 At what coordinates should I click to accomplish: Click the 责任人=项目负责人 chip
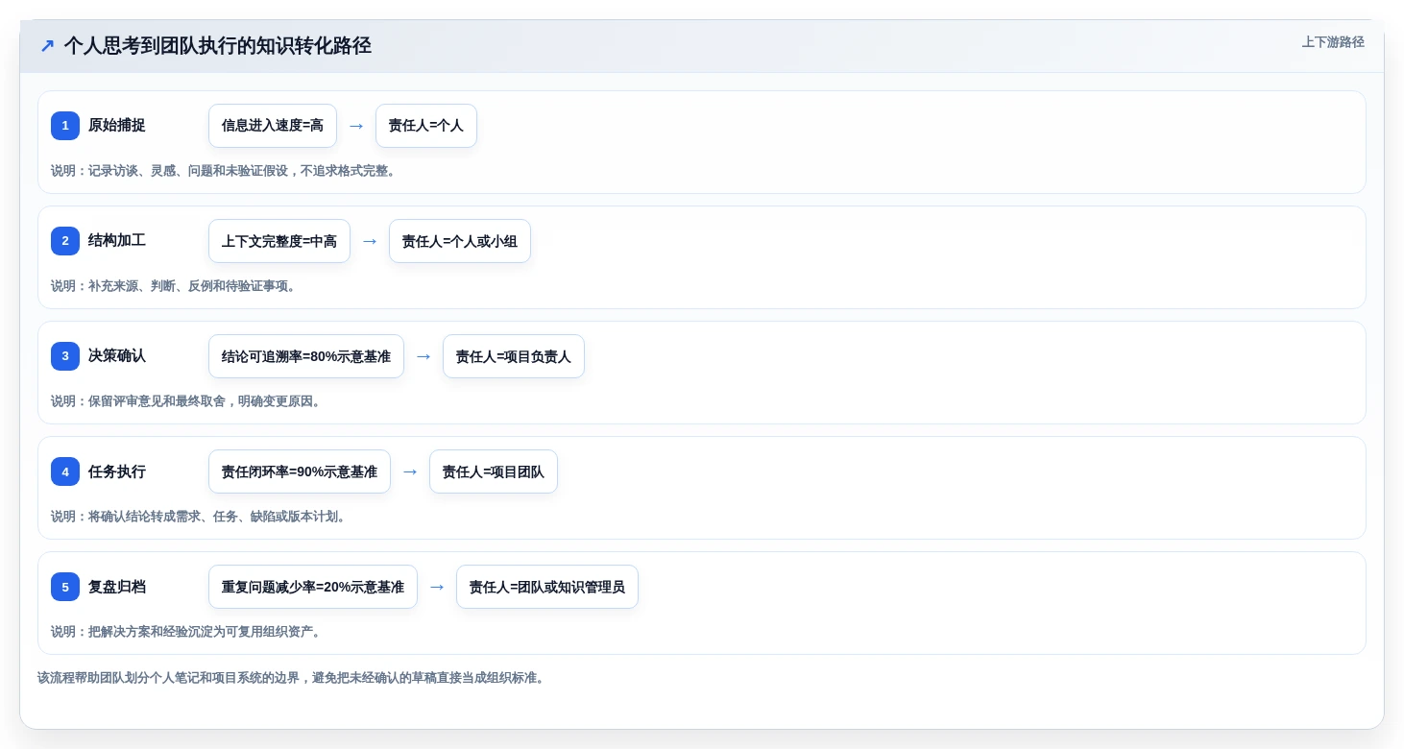[x=514, y=356]
